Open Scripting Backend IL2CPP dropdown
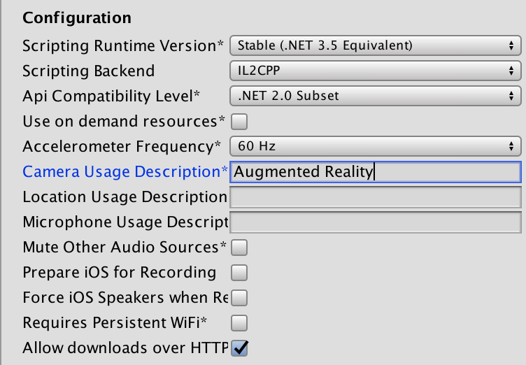 point(375,71)
